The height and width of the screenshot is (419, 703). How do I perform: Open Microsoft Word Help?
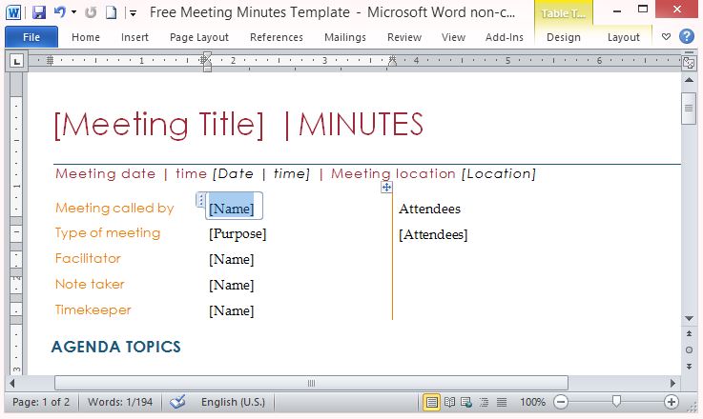coord(687,36)
